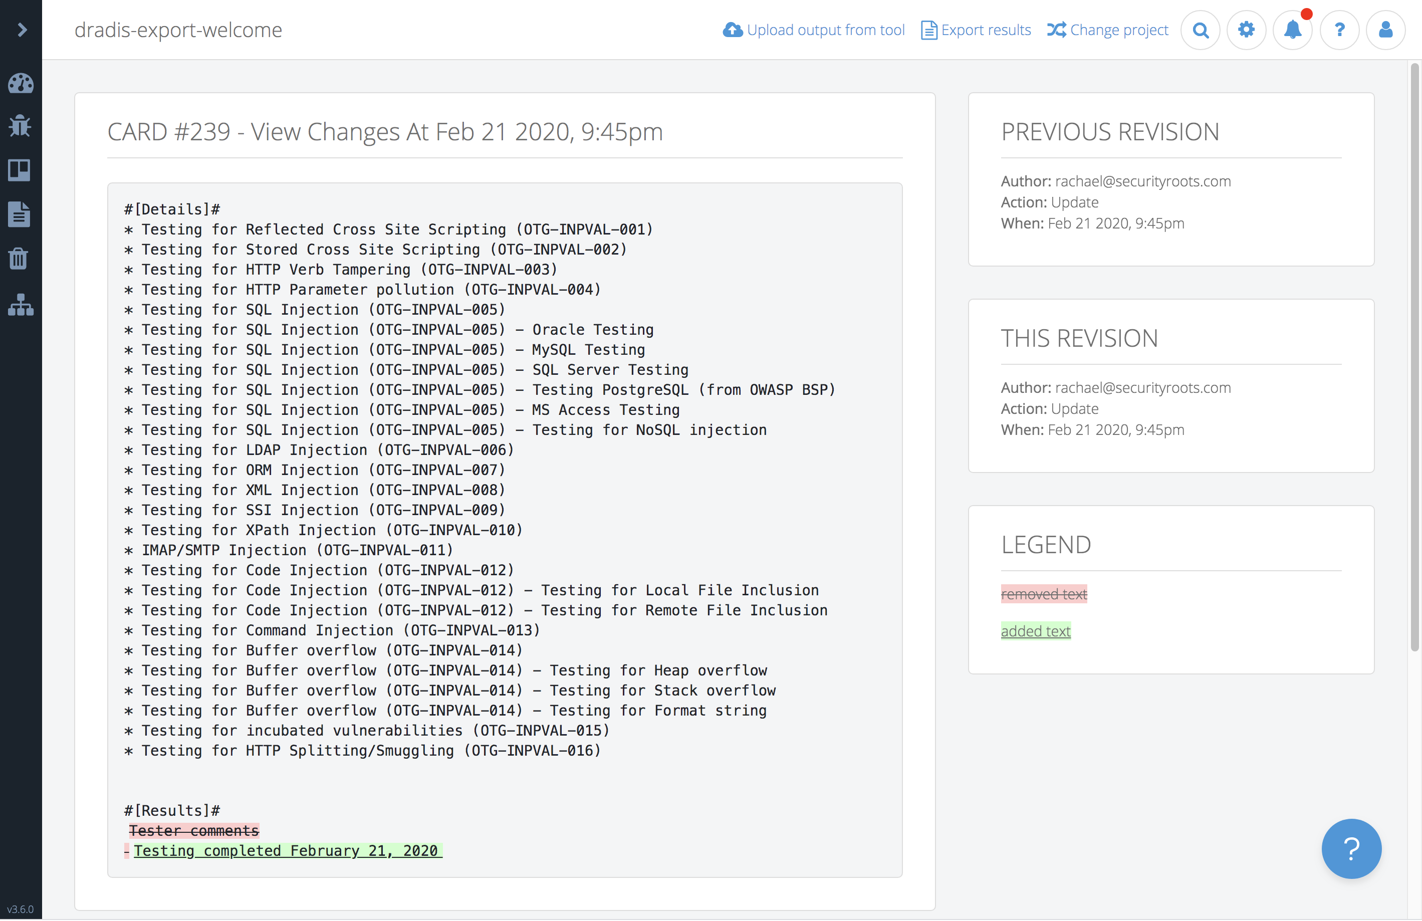
Task: Click the 'Testing for XPath Injection' line
Action: [x=323, y=530]
